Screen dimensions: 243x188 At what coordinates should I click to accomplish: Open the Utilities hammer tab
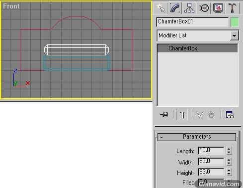tap(232, 8)
